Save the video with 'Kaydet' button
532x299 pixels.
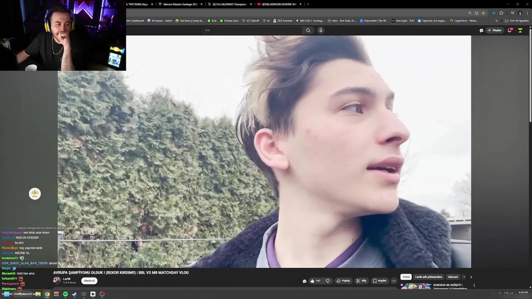point(379,281)
